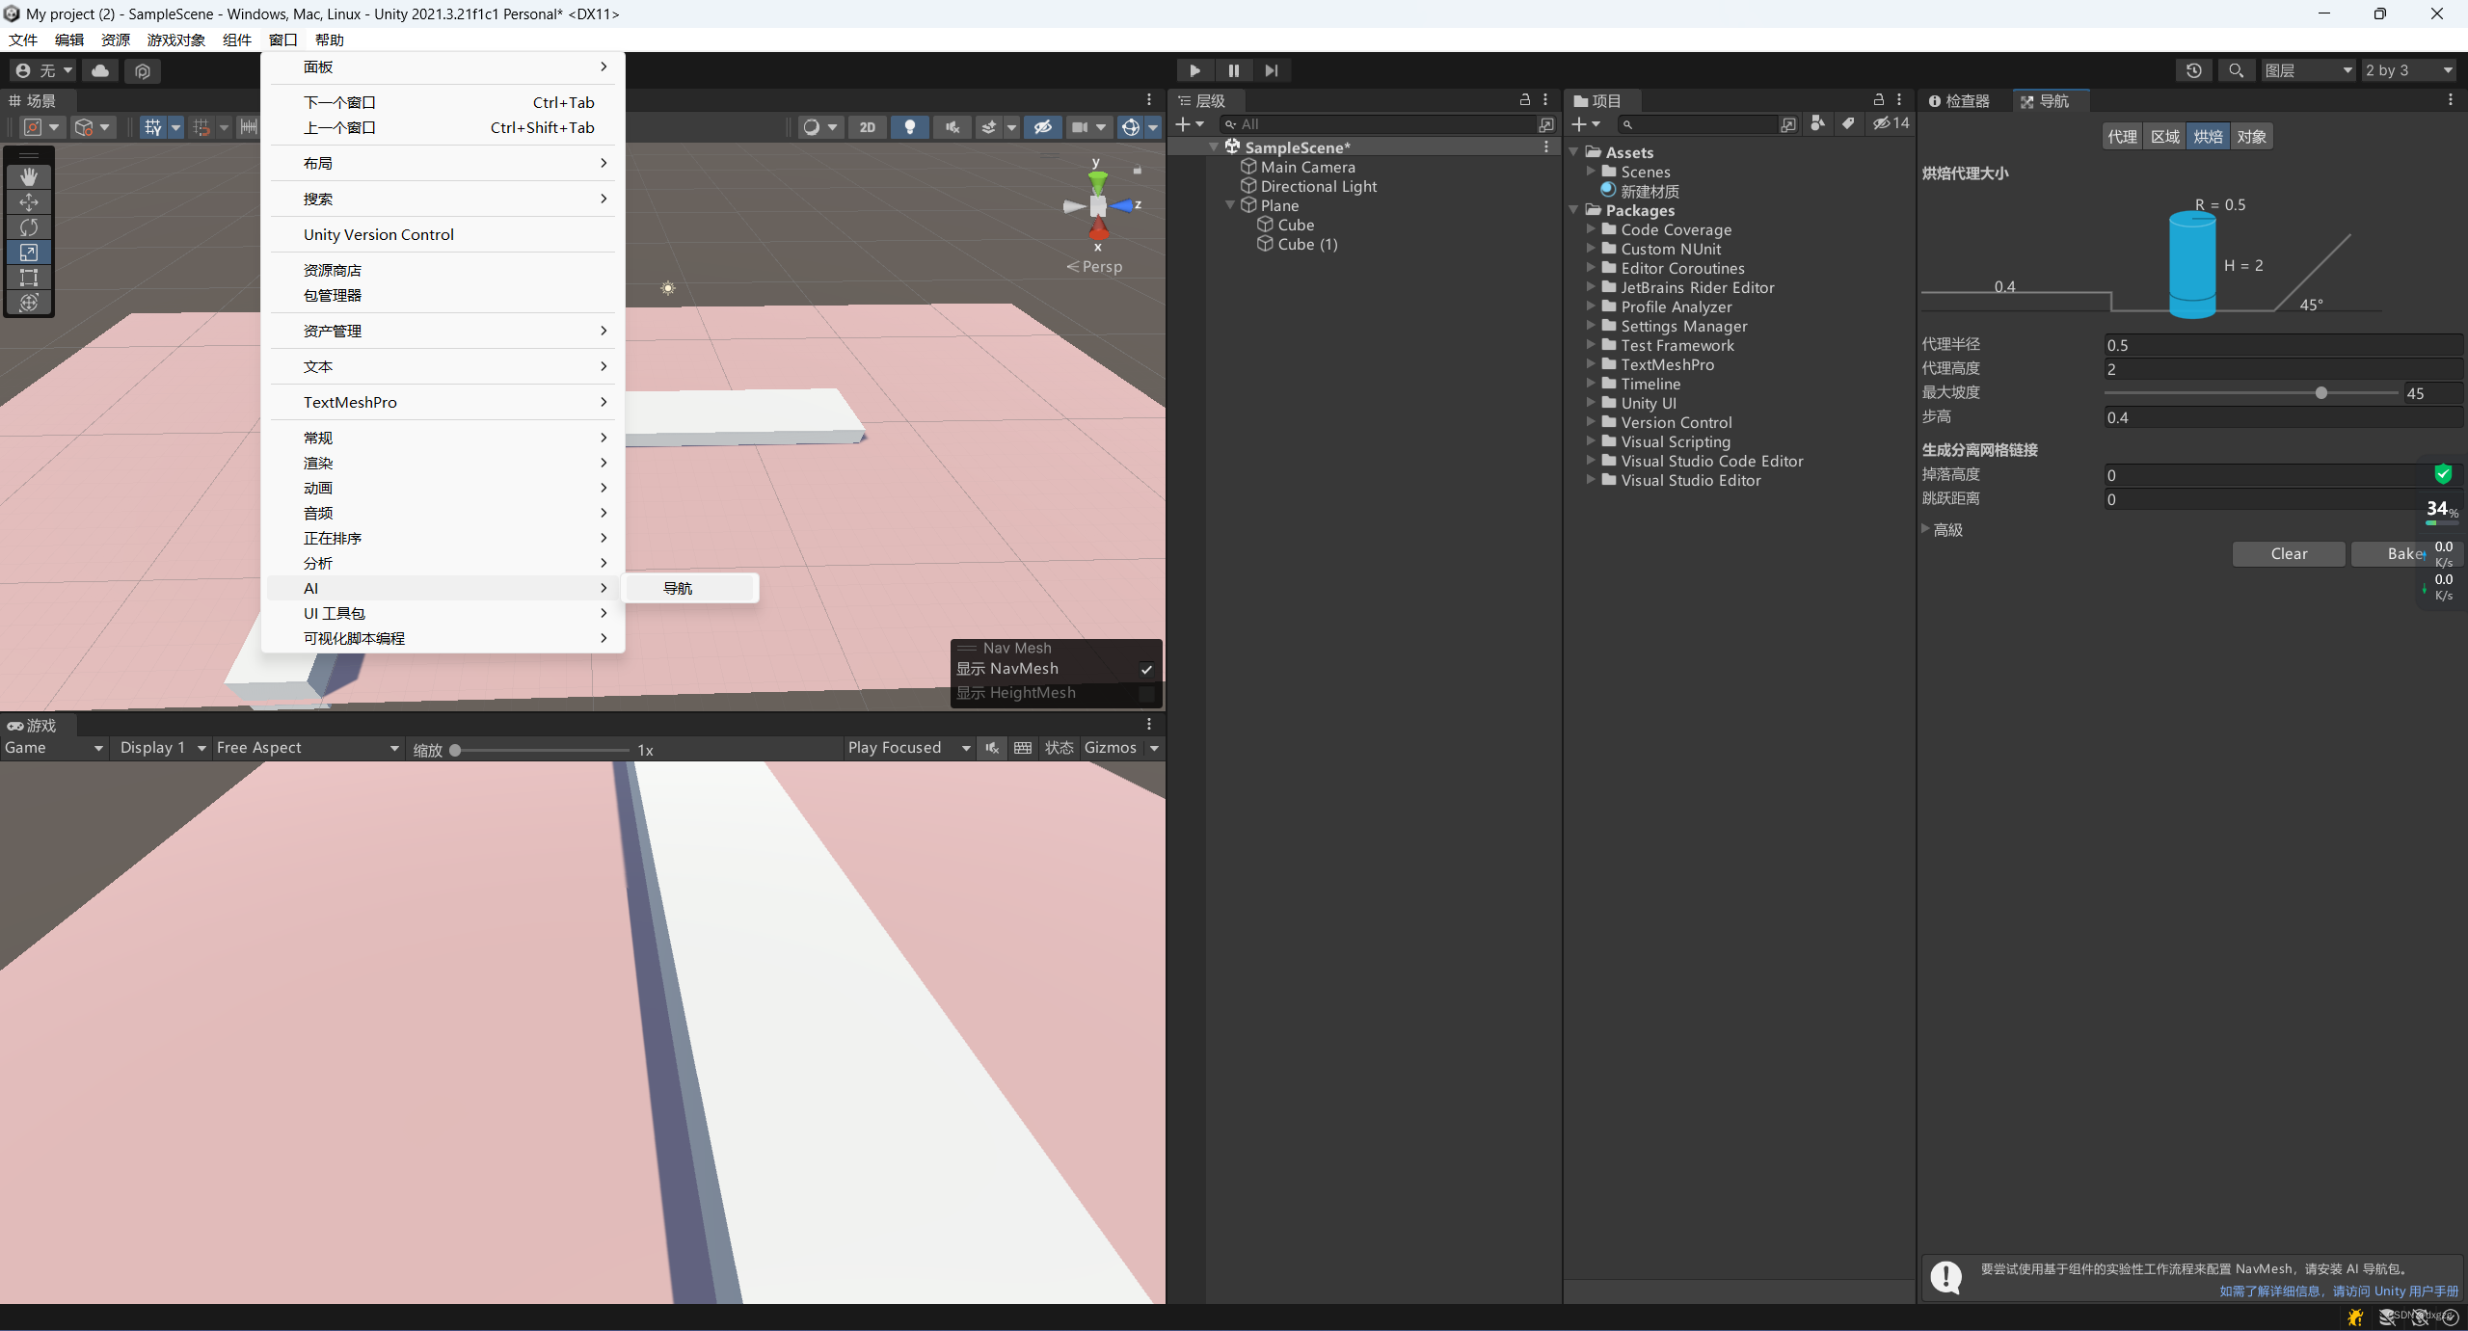
Task: Step forward one frame
Action: (1272, 70)
